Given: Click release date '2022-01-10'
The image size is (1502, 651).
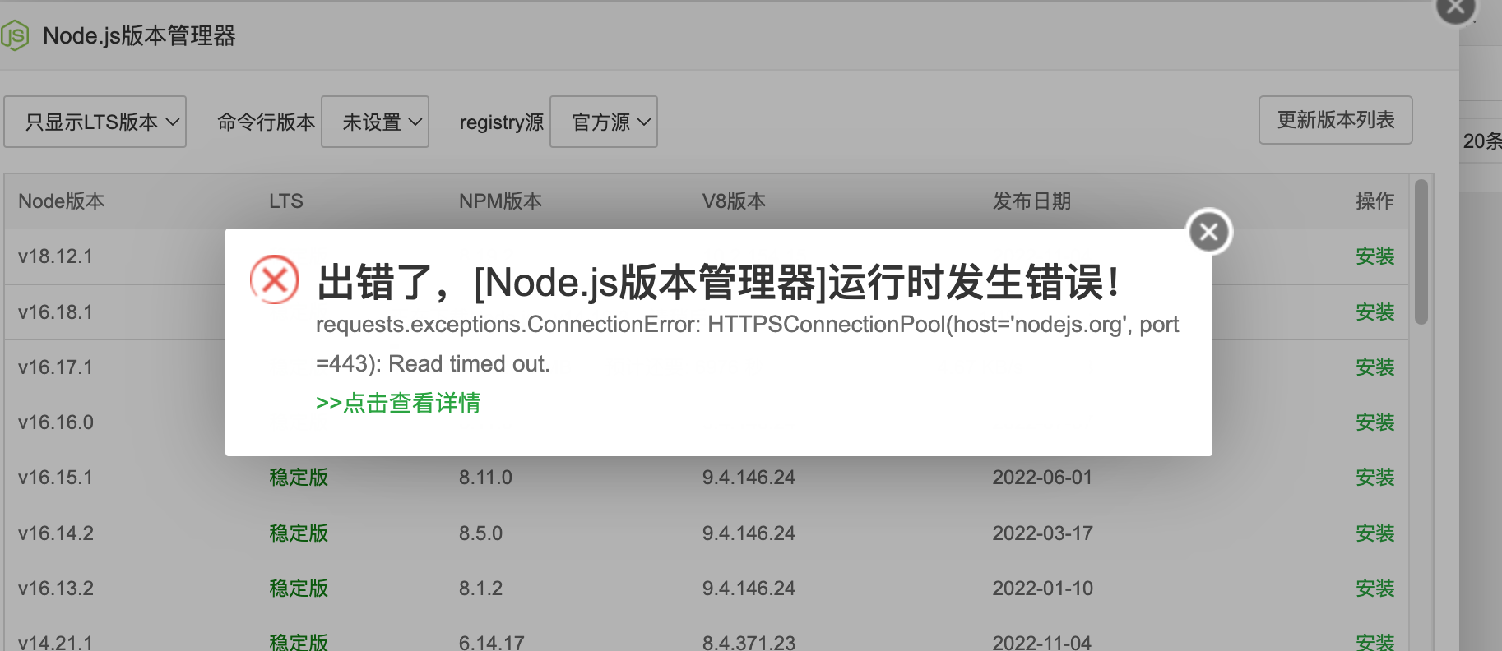Looking at the screenshot, I should click(1042, 589).
